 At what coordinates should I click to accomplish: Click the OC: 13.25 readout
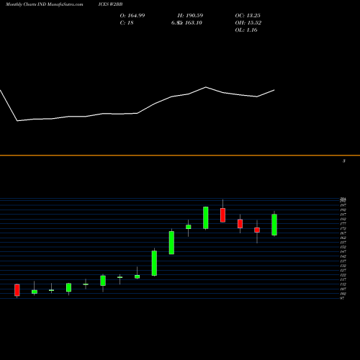[x=248, y=16]
